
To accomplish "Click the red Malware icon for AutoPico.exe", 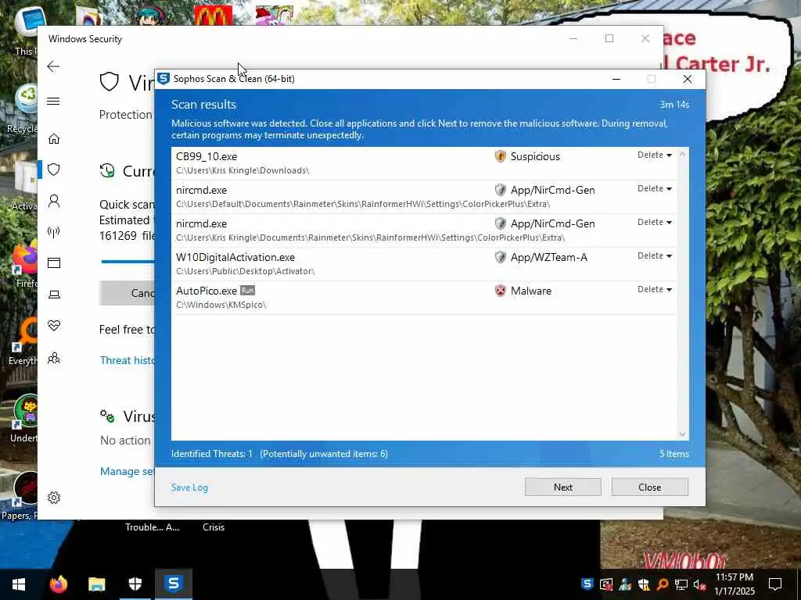I will point(501,291).
